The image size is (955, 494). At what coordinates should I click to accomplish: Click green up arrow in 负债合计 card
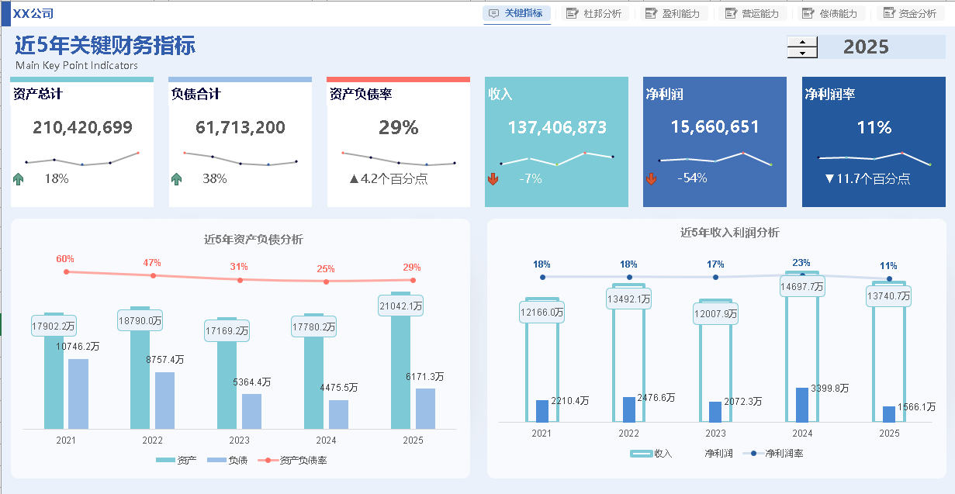(177, 179)
